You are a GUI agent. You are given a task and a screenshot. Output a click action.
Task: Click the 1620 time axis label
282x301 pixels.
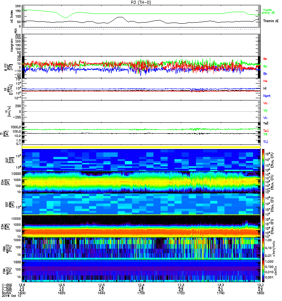[x=61, y=293]
